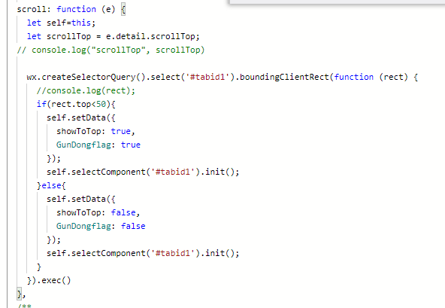Click the '//console.log(rect);' comment
The width and height of the screenshot is (445, 308).
point(86,90)
